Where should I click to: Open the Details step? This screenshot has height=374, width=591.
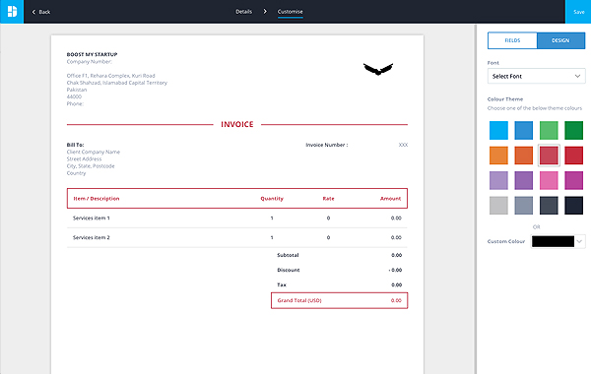point(243,11)
